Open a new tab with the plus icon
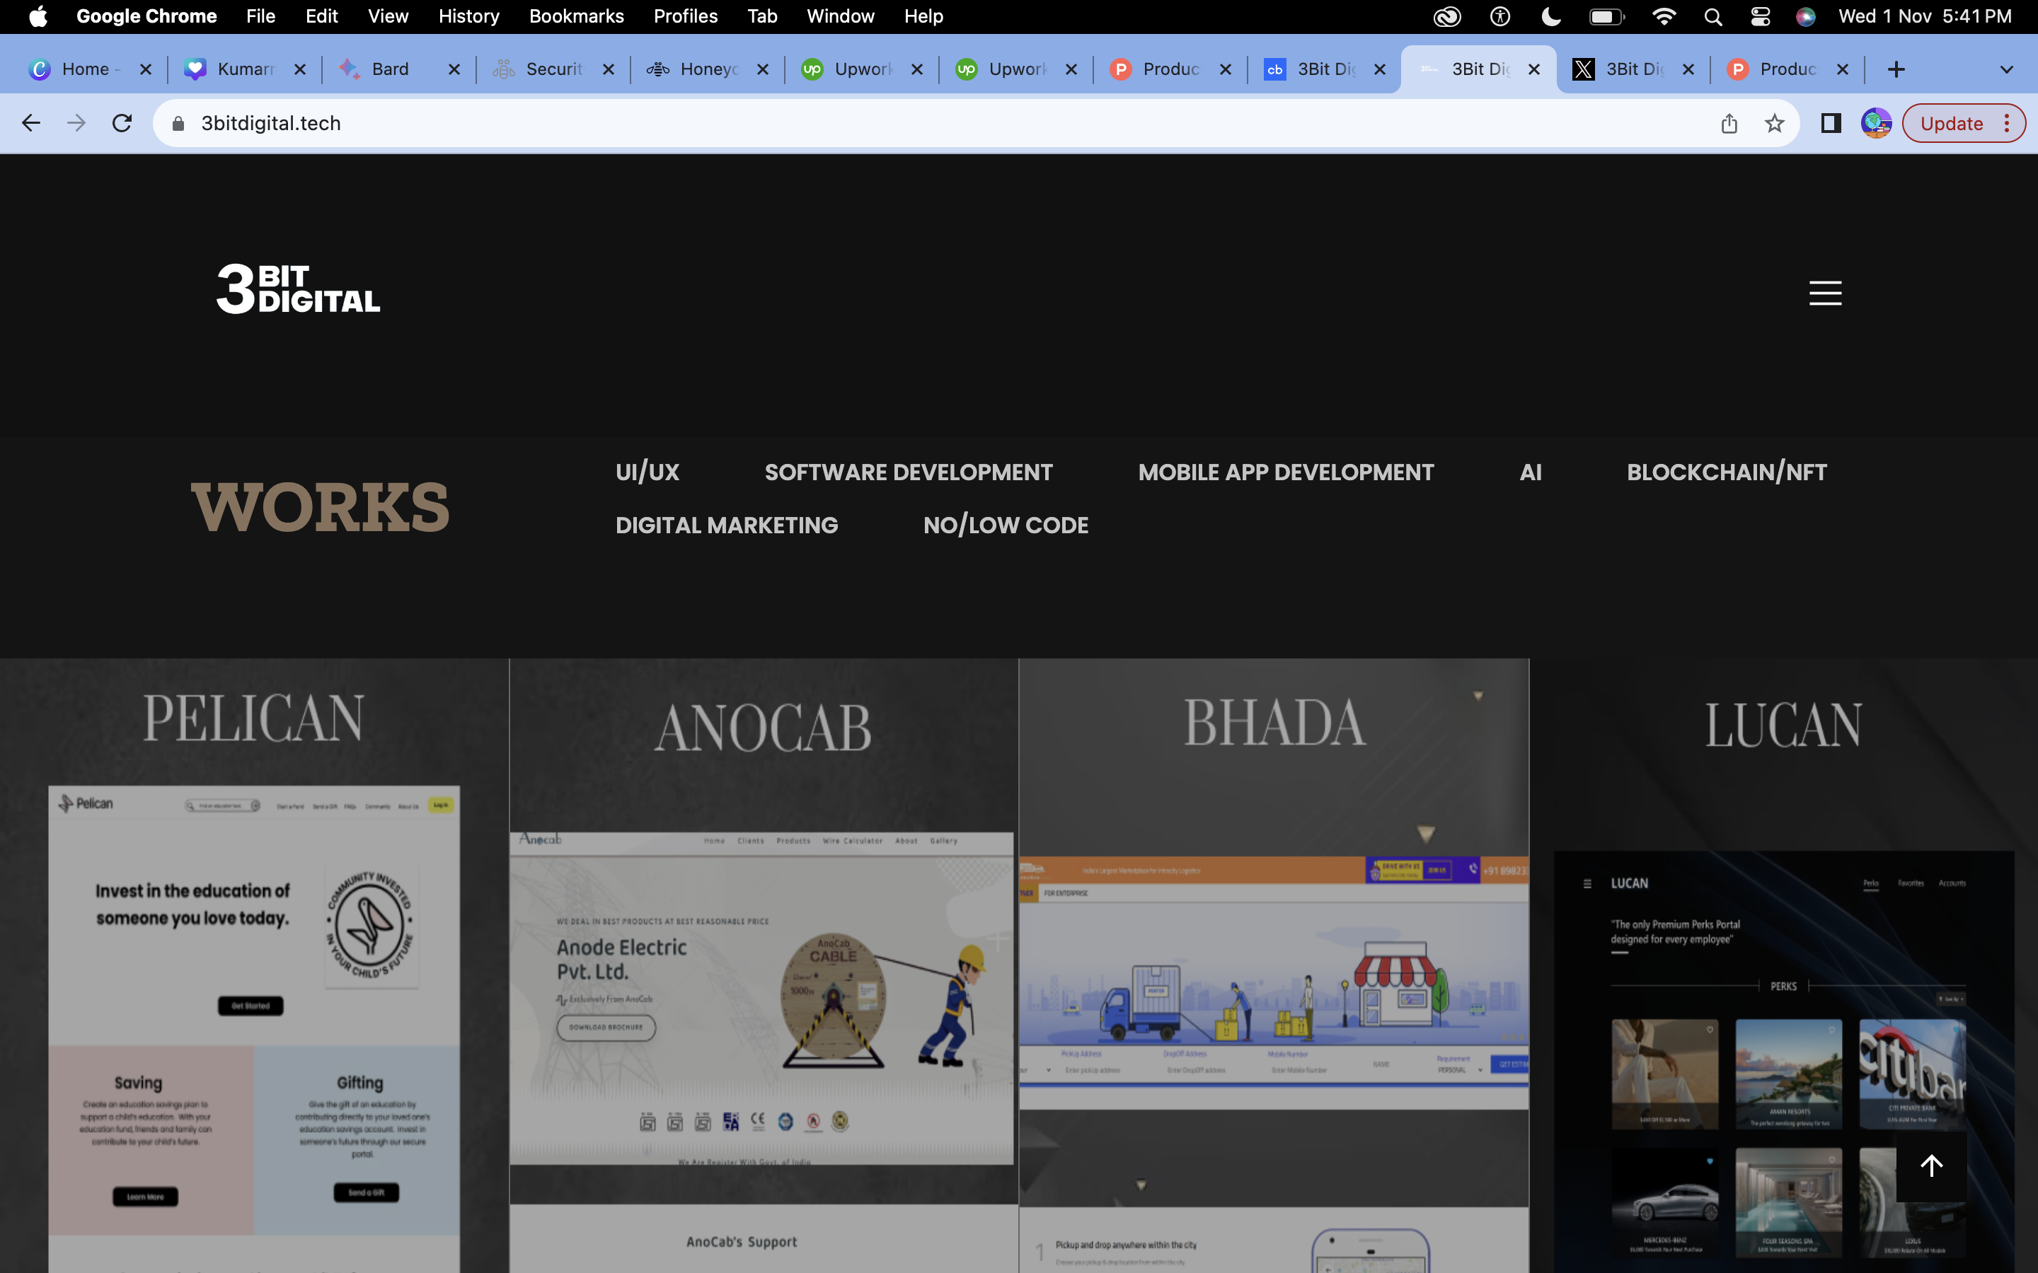 [x=1896, y=69]
